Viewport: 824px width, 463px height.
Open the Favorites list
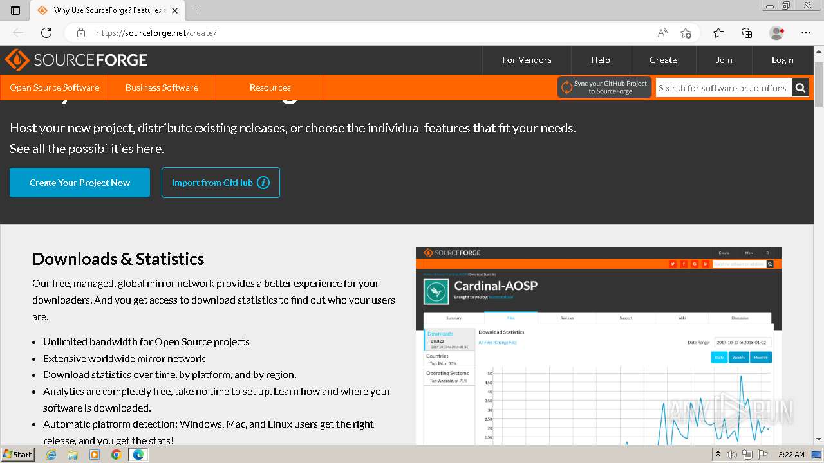pos(718,33)
